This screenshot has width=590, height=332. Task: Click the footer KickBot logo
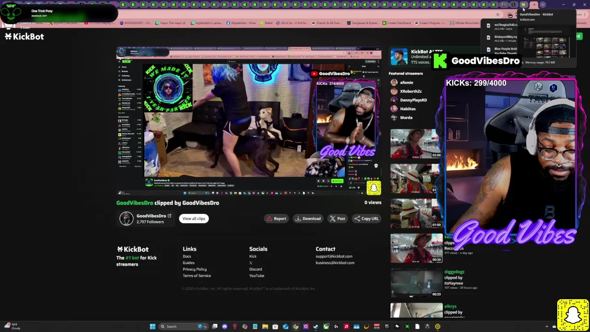coord(133,249)
